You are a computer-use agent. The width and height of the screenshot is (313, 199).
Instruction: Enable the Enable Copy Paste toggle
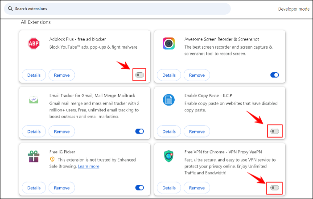[275, 132]
